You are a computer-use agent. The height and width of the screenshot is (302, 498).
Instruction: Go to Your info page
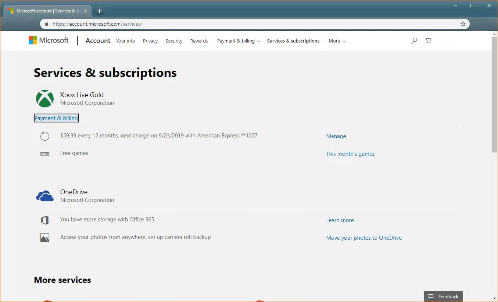[125, 41]
